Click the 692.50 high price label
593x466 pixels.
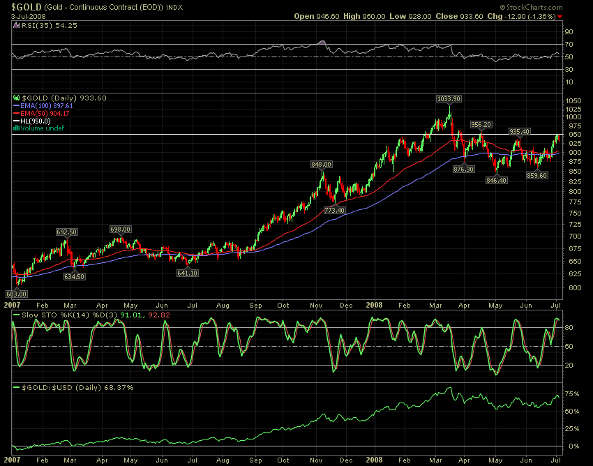click(x=66, y=232)
